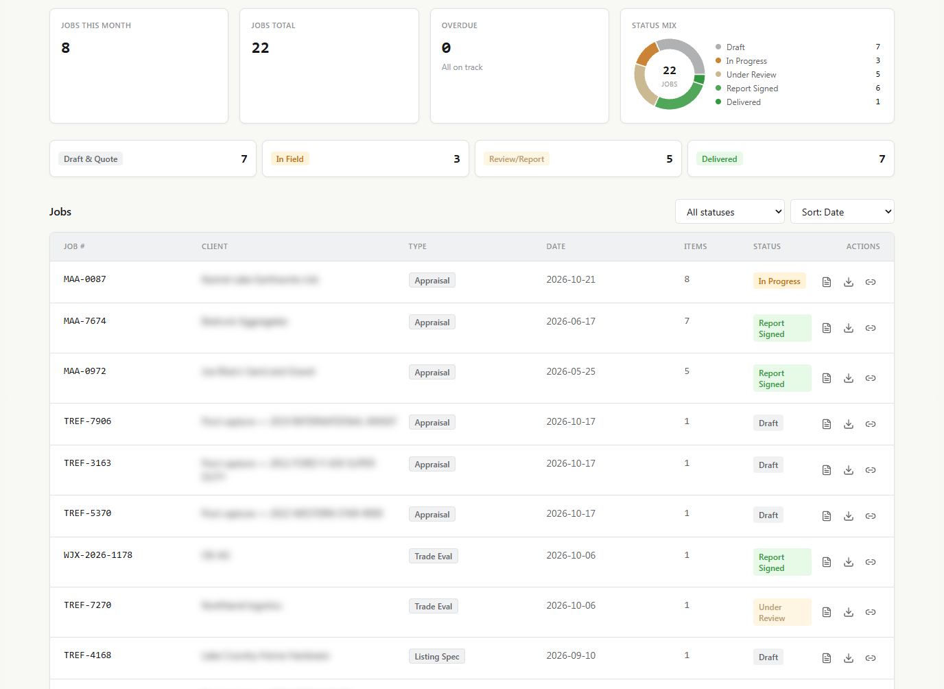Click the Trade Eval tag for WJX-2026-1178
944x689 pixels.
tap(434, 556)
